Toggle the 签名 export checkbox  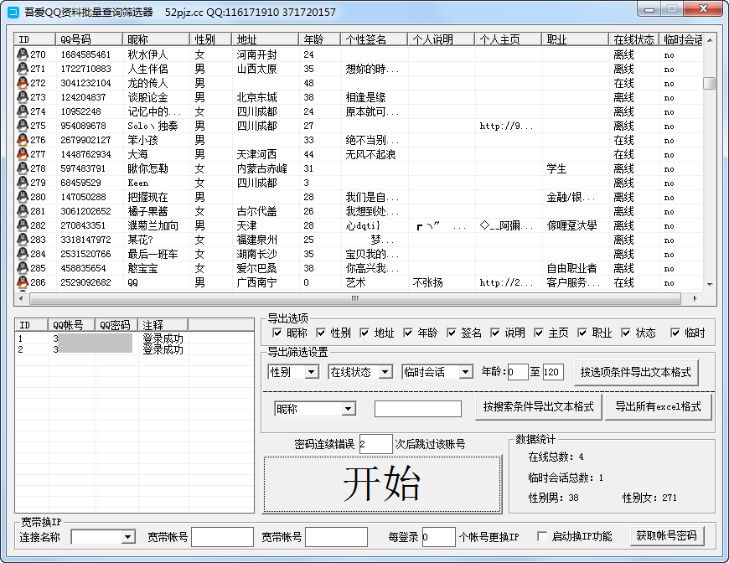[x=452, y=333]
